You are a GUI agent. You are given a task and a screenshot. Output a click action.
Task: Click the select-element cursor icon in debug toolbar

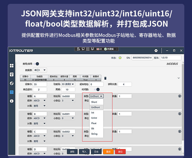83,49
